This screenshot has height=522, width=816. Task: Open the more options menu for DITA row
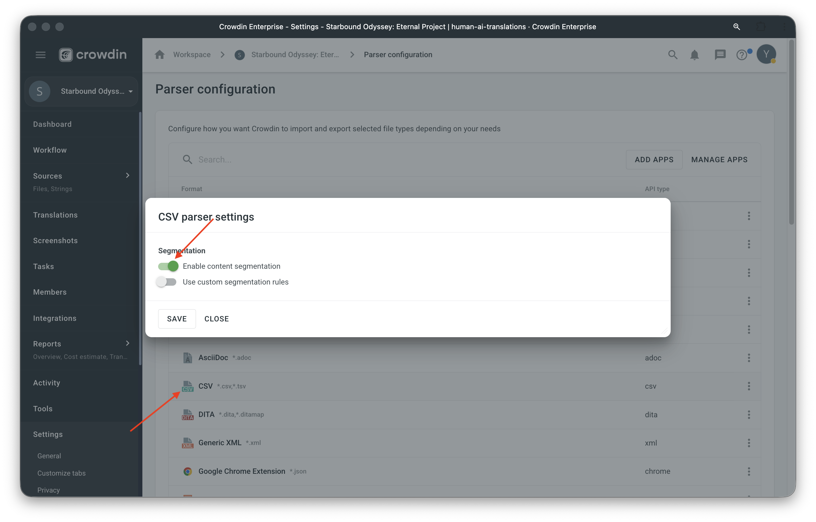[x=748, y=415]
